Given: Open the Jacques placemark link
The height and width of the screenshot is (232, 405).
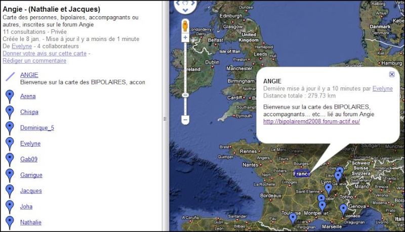Looking at the screenshot, I should pyautogui.click(x=31, y=191).
